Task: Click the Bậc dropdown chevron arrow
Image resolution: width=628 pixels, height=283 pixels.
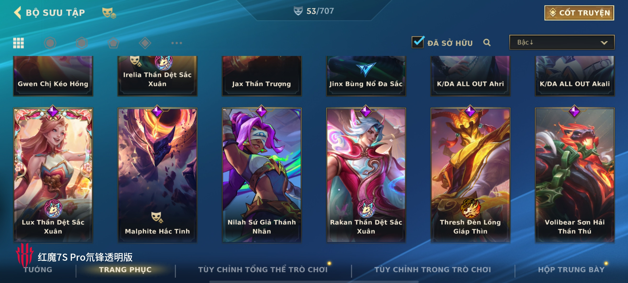Action: [x=604, y=43]
